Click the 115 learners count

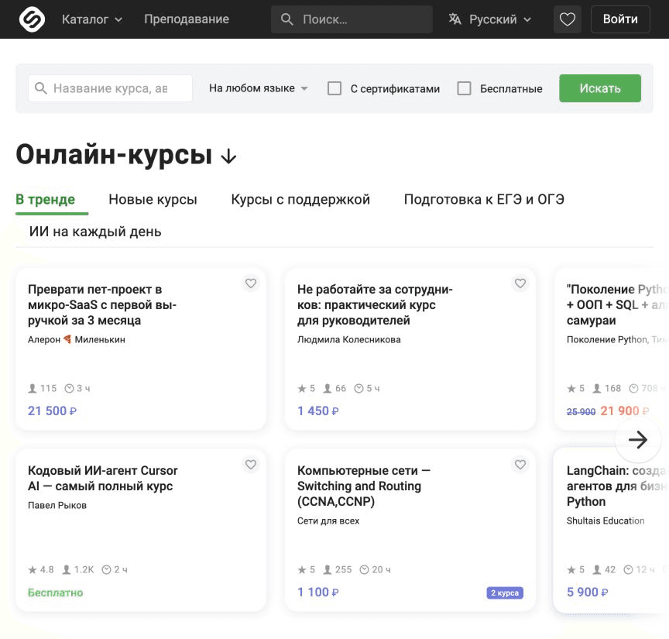click(x=43, y=389)
